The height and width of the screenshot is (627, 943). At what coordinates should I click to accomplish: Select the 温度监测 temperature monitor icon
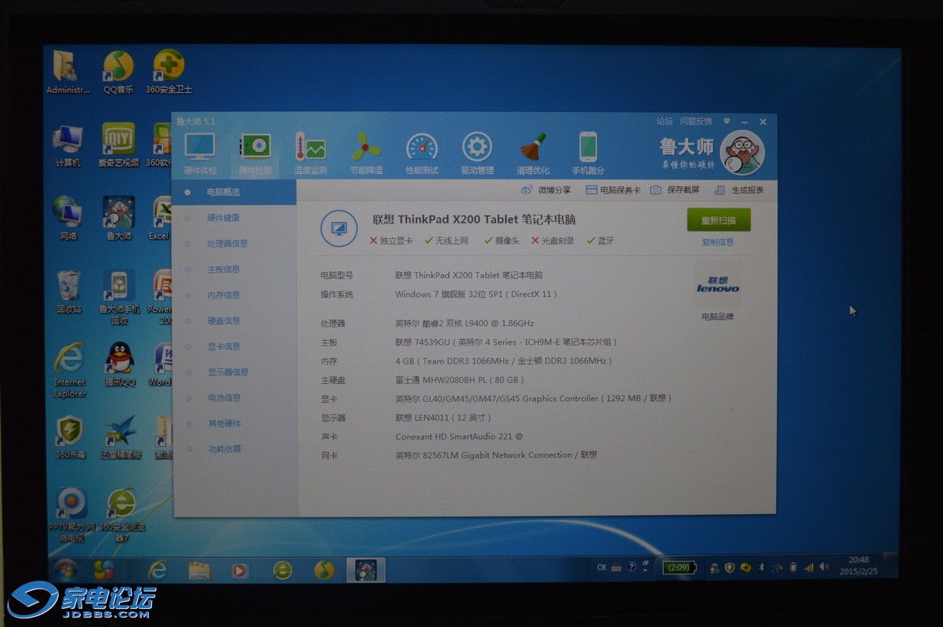coord(310,149)
